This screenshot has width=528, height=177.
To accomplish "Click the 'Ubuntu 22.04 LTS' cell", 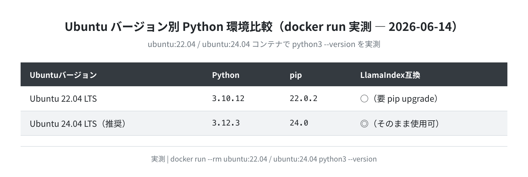I will [112, 98].
